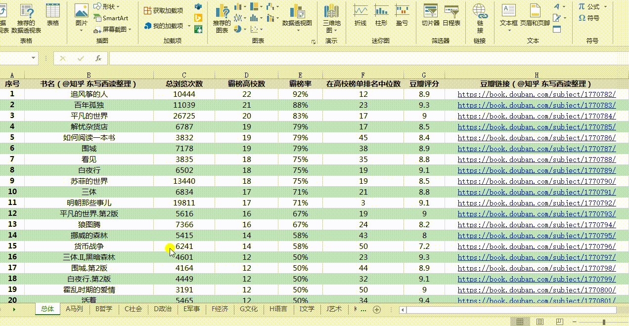Open Douban link for 百年孤独
This screenshot has width=629, height=326.
[x=537, y=105]
